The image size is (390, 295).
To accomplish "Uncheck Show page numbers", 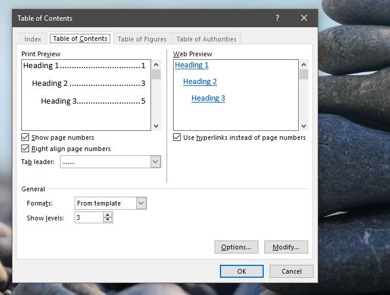I will pyautogui.click(x=25, y=137).
